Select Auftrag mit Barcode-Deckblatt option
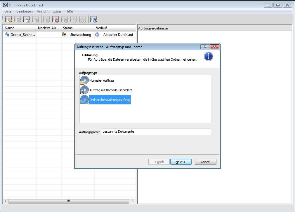The width and height of the screenshot is (295, 212). click(x=111, y=90)
